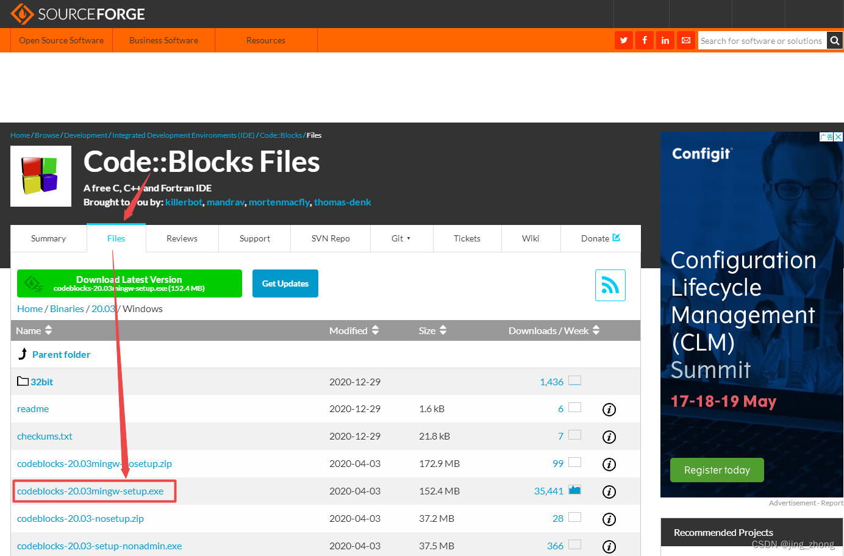
Task: Open thomas-denk author profile link
Action: point(343,202)
